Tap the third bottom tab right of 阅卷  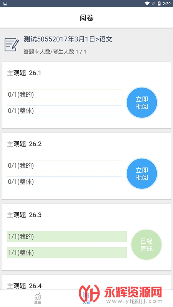135,298
